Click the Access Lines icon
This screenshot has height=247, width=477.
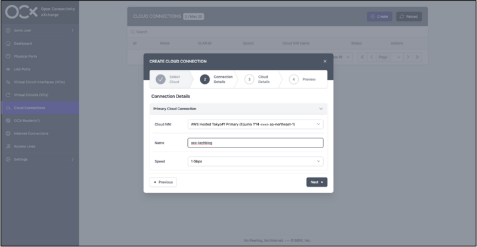[8, 146]
